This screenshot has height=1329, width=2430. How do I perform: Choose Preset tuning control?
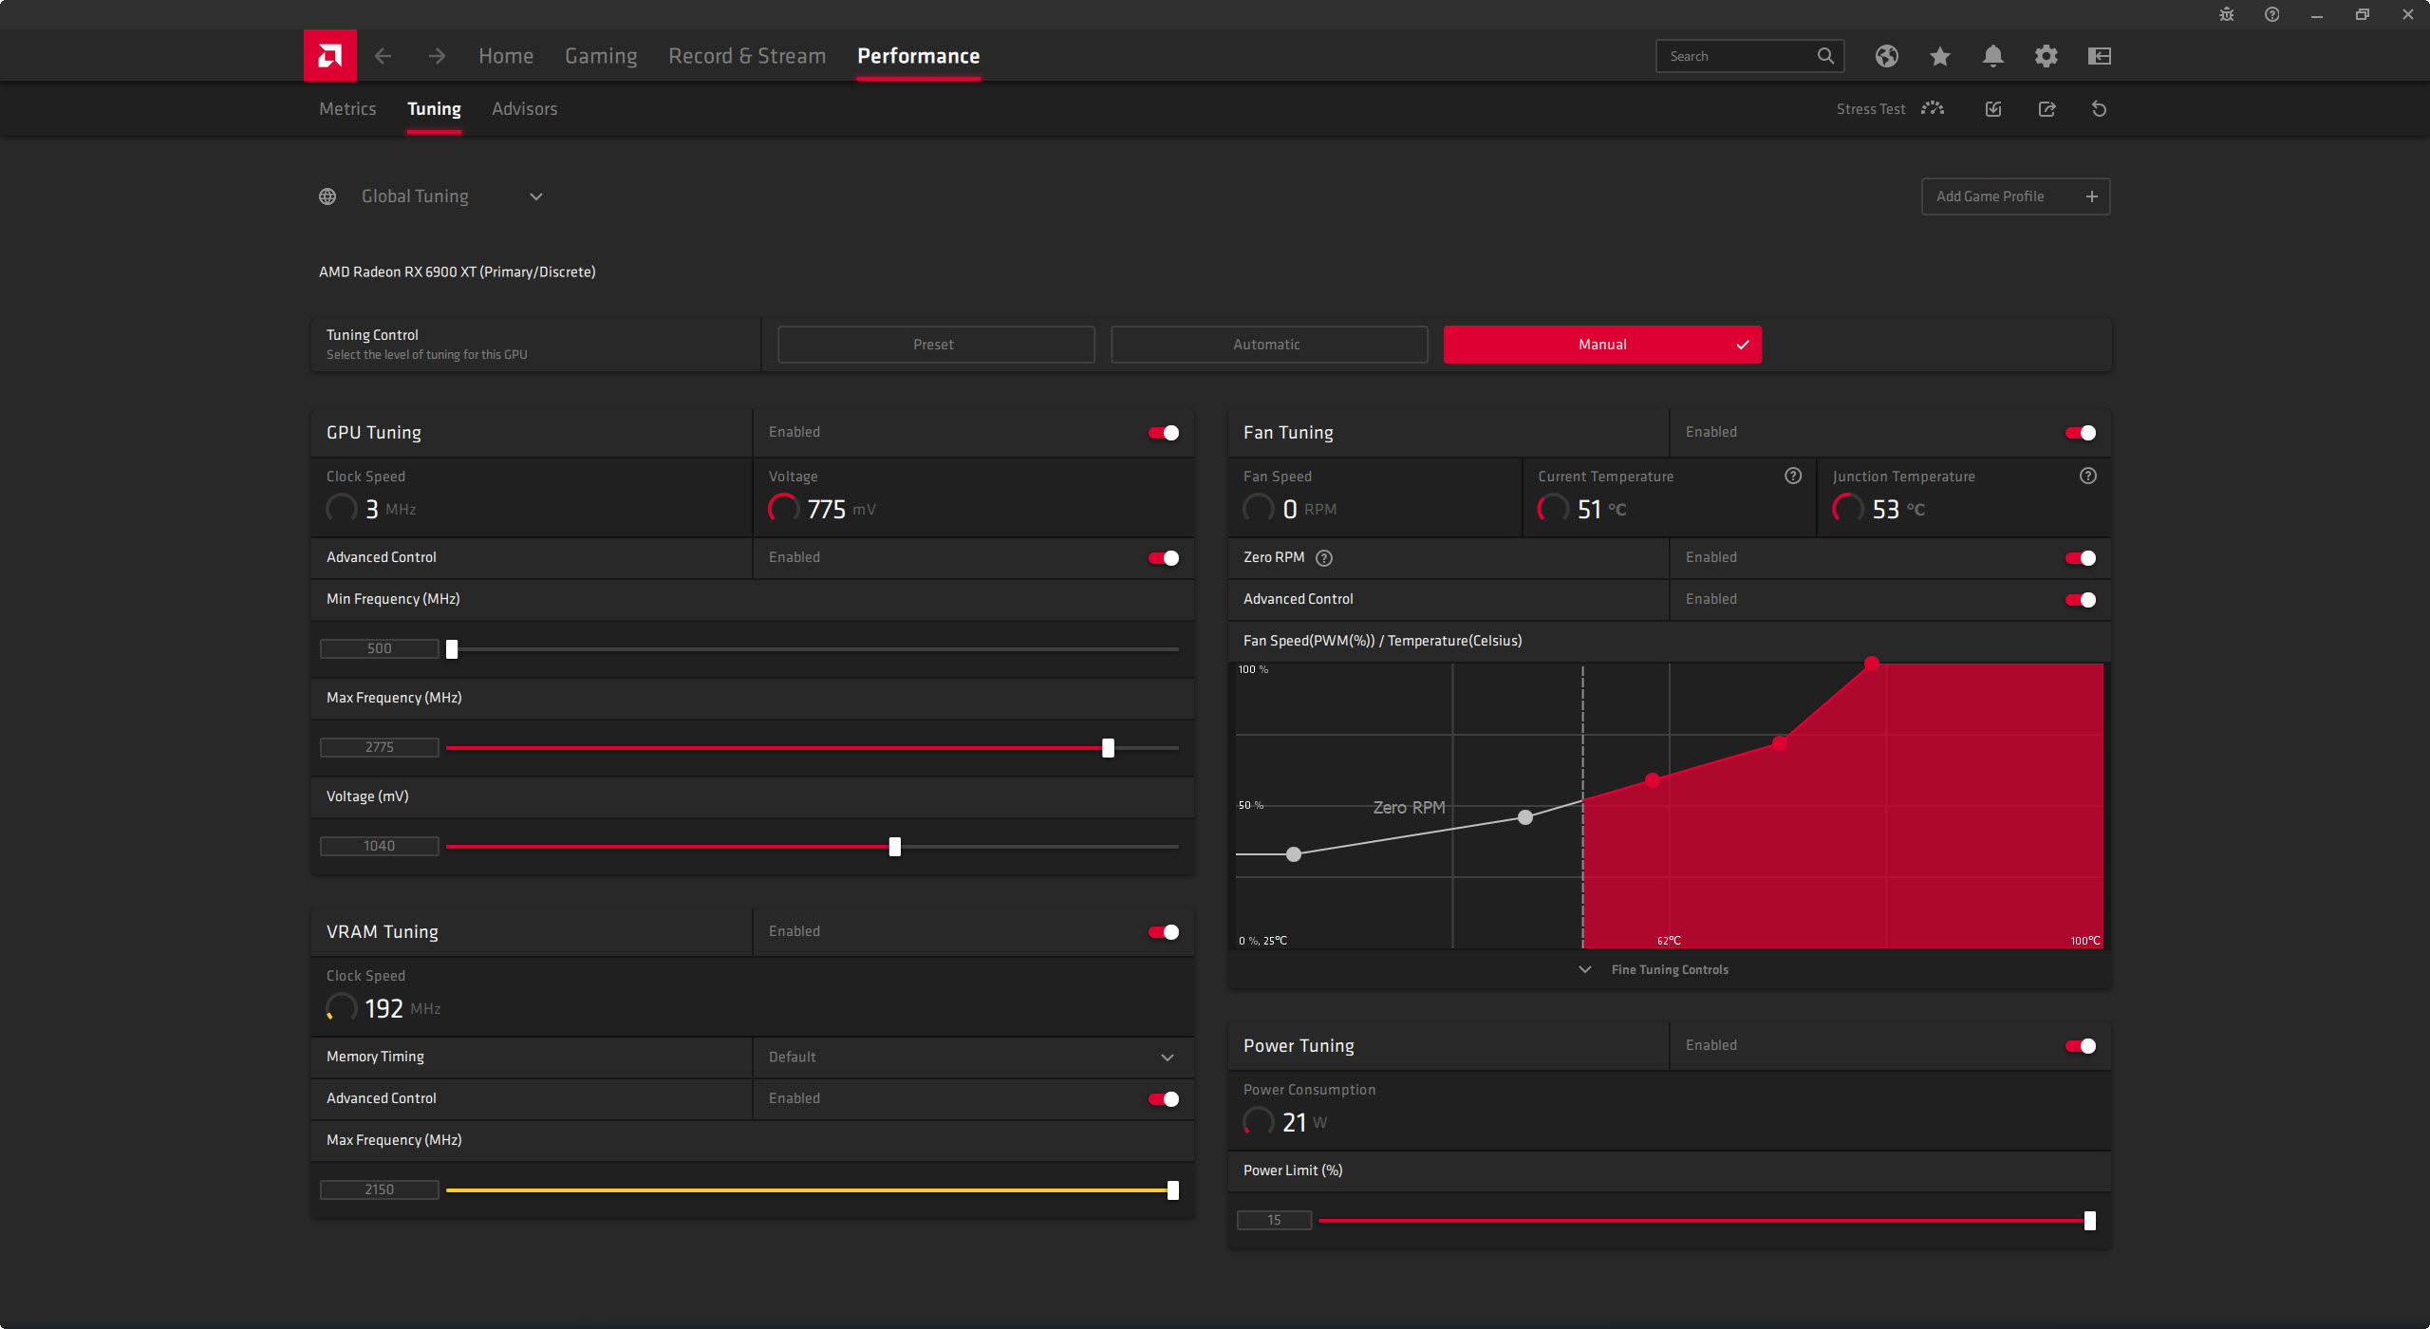(x=936, y=345)
